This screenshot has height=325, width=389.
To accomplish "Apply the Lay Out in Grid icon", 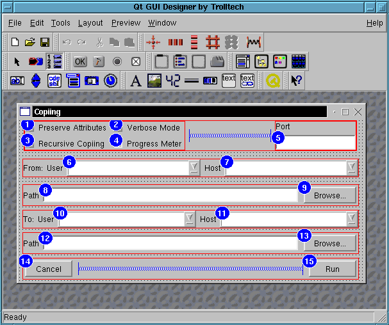I will pyautogui.click(x=213, y=42).
